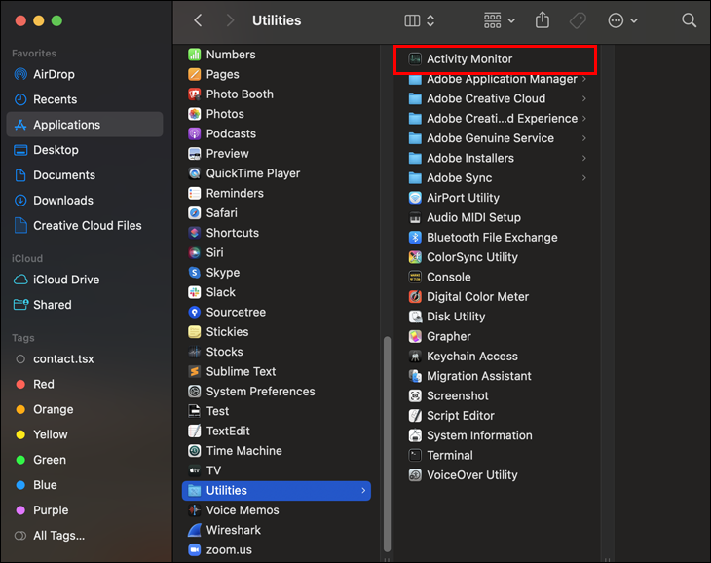Click the Edit Tags toolbar icon
Viewport: 711px width, 563px height.
pos(578,20)
